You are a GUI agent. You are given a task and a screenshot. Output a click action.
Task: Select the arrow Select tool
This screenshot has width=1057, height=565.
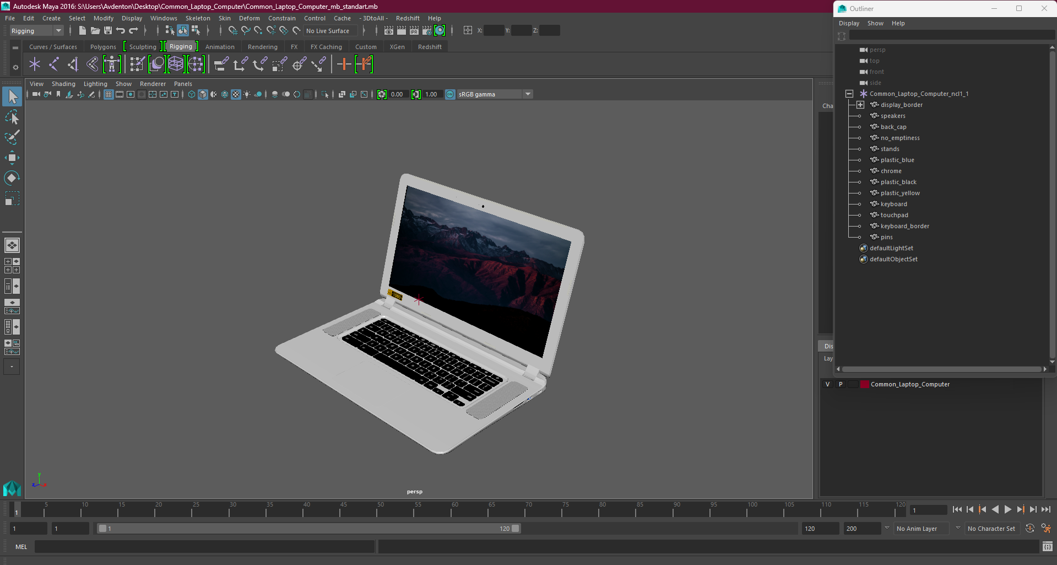click(x=12, y=97)
